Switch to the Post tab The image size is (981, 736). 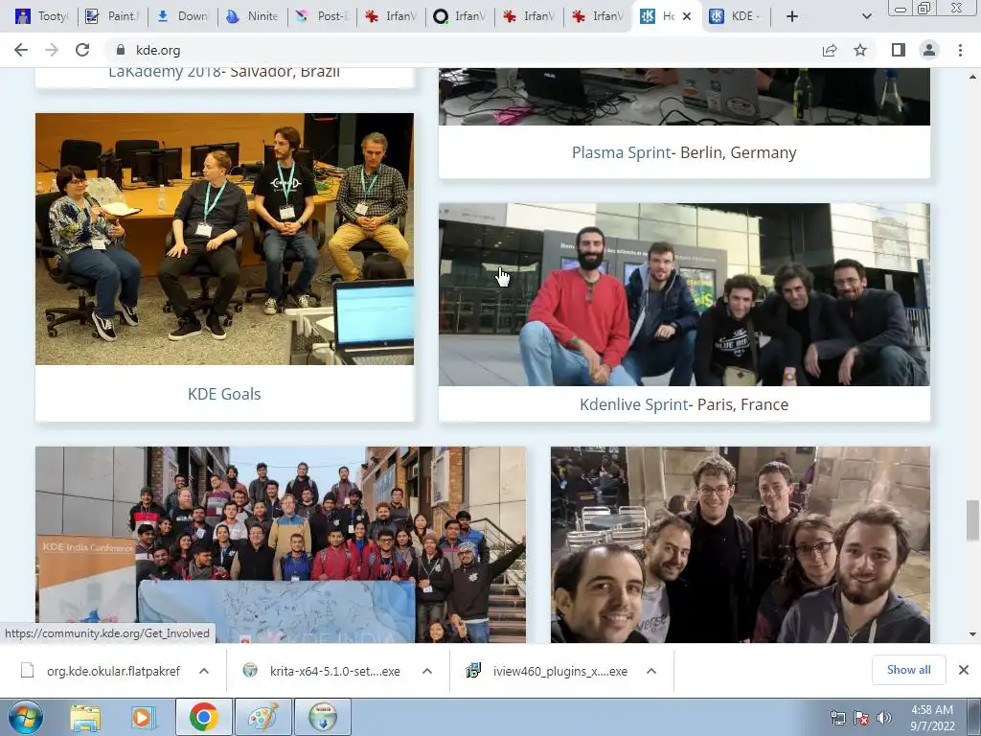322,16
